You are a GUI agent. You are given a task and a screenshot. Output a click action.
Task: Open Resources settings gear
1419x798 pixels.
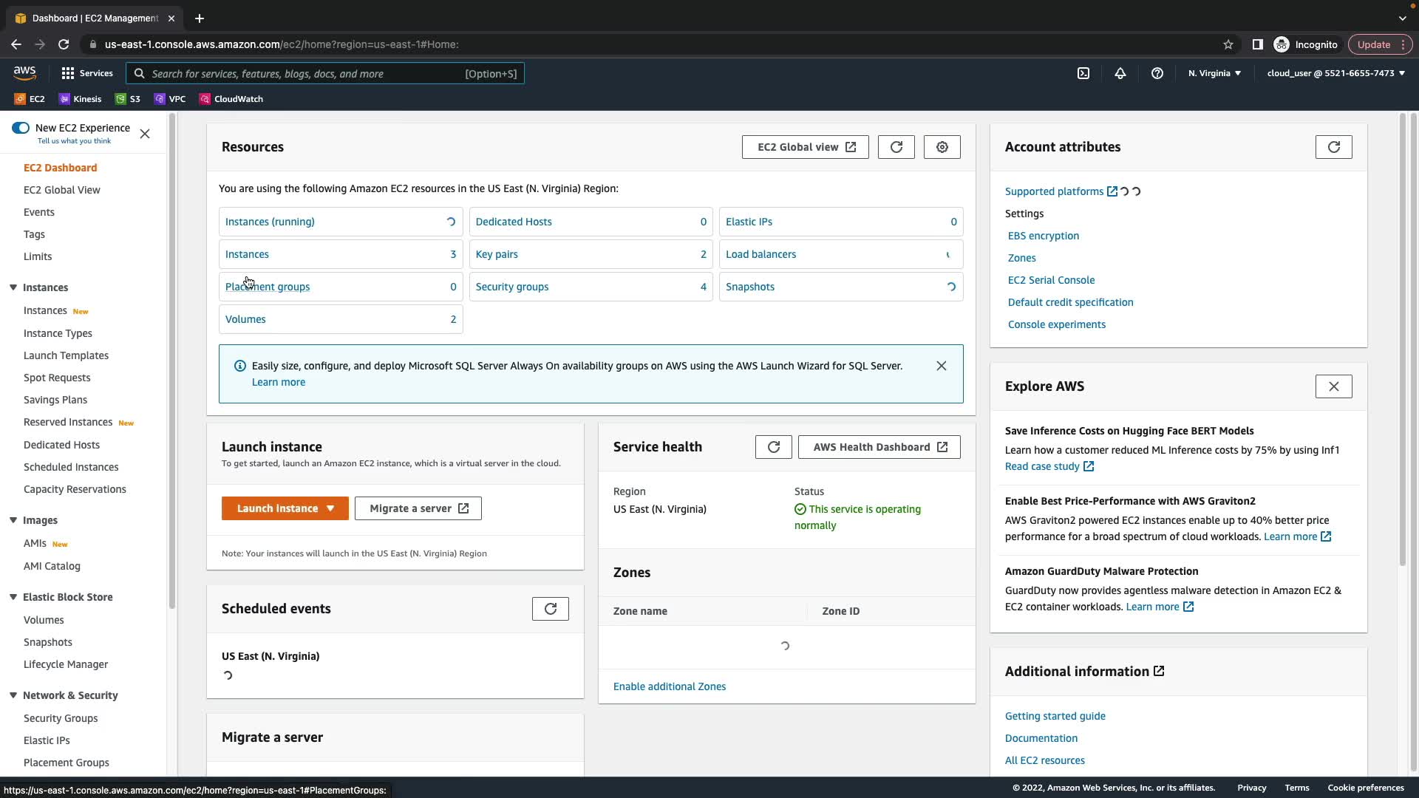coord(942,147)
